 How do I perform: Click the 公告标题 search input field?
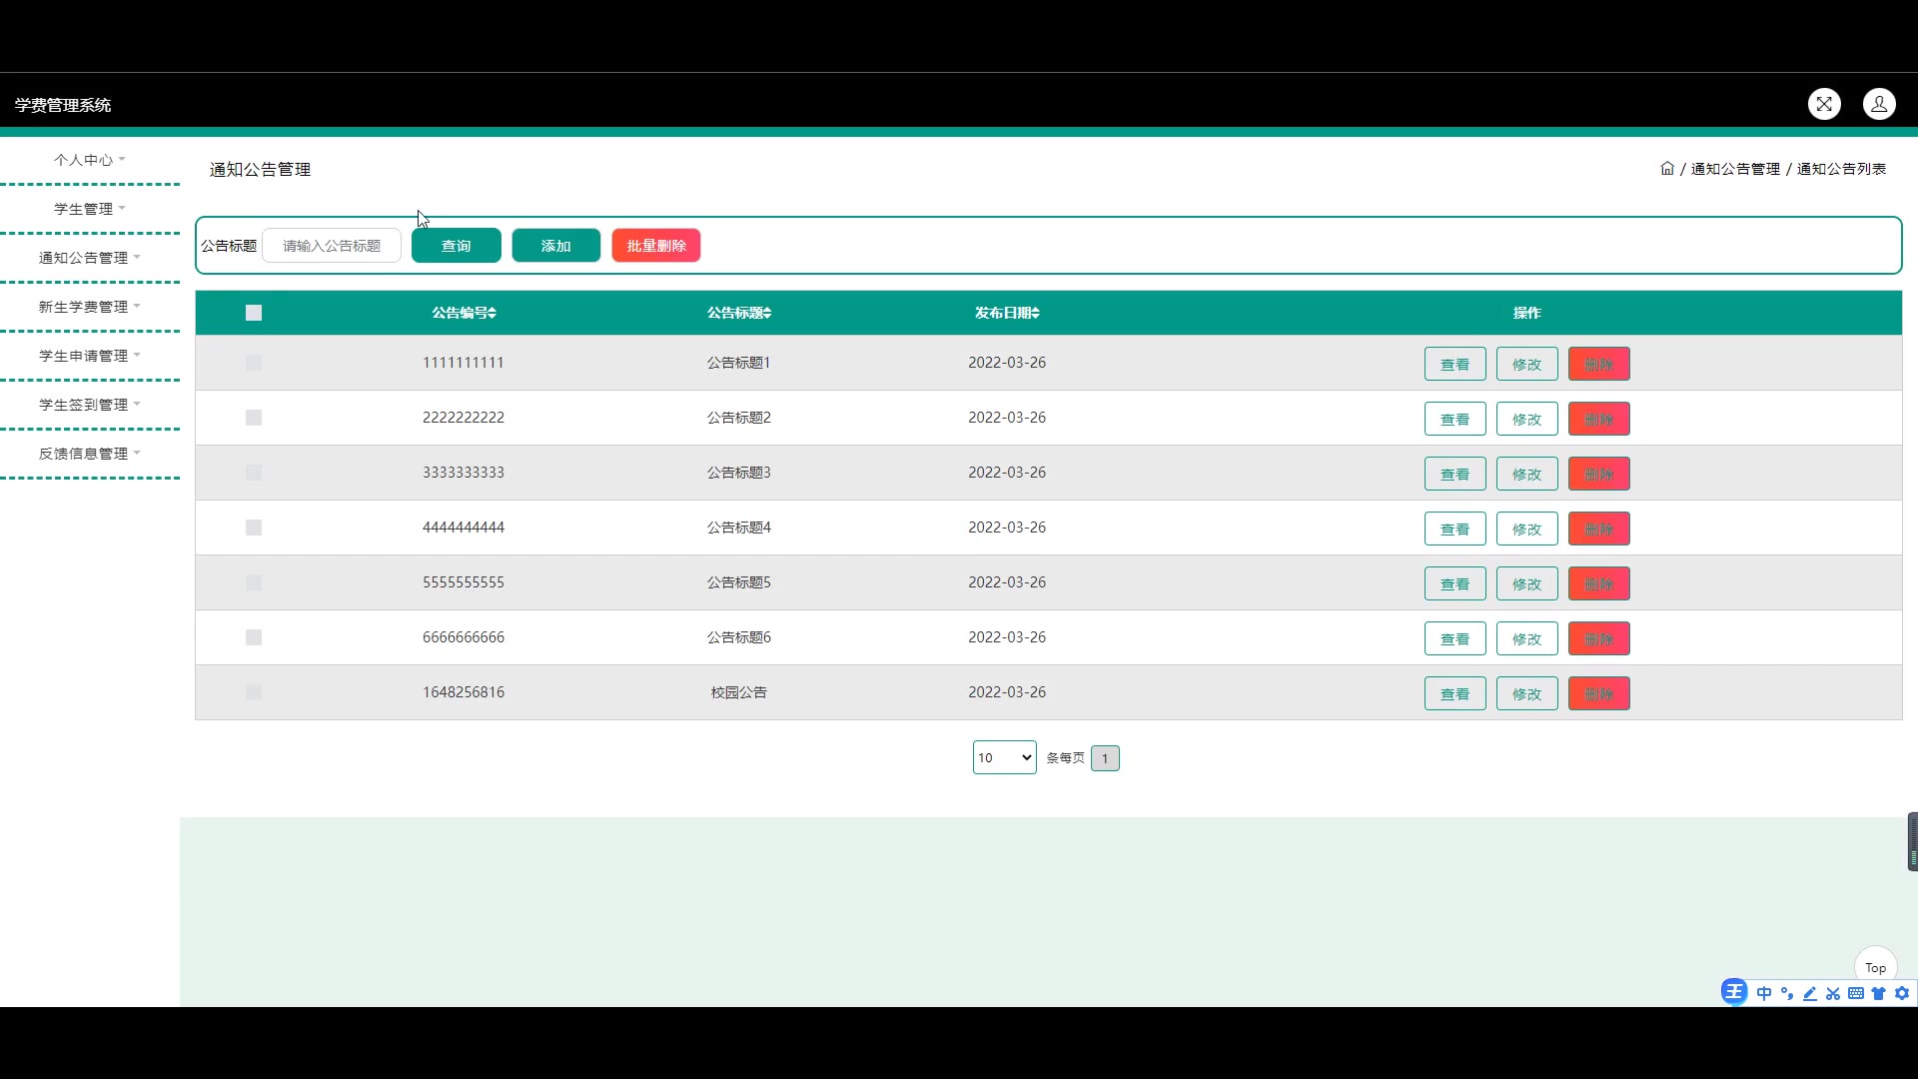[332, 246]
